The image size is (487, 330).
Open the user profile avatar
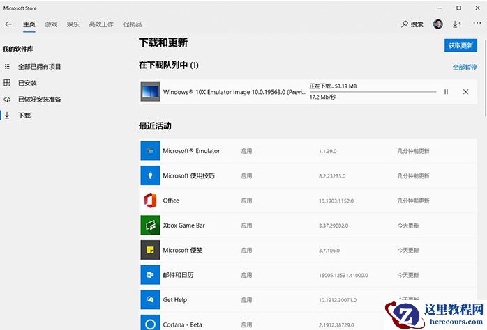coord(438,24)
